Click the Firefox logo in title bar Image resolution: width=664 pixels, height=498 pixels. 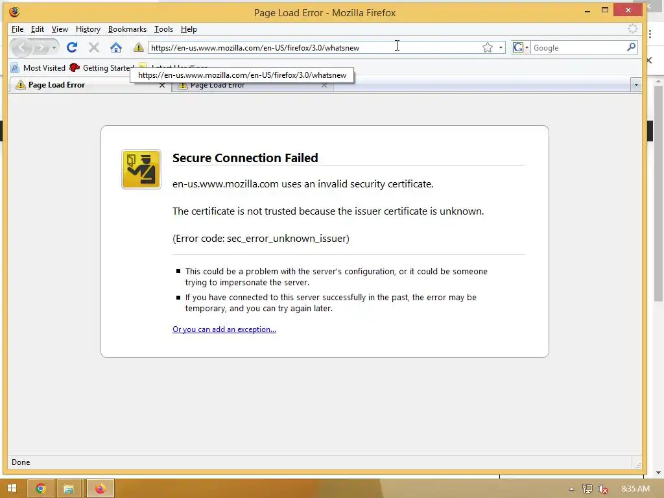tap(14, 12)
